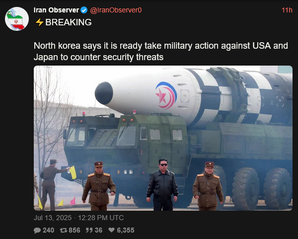Screen dimensions: 298x239
Task: Click the lightning bolt emoji before BREAKING
Action: 40,22
